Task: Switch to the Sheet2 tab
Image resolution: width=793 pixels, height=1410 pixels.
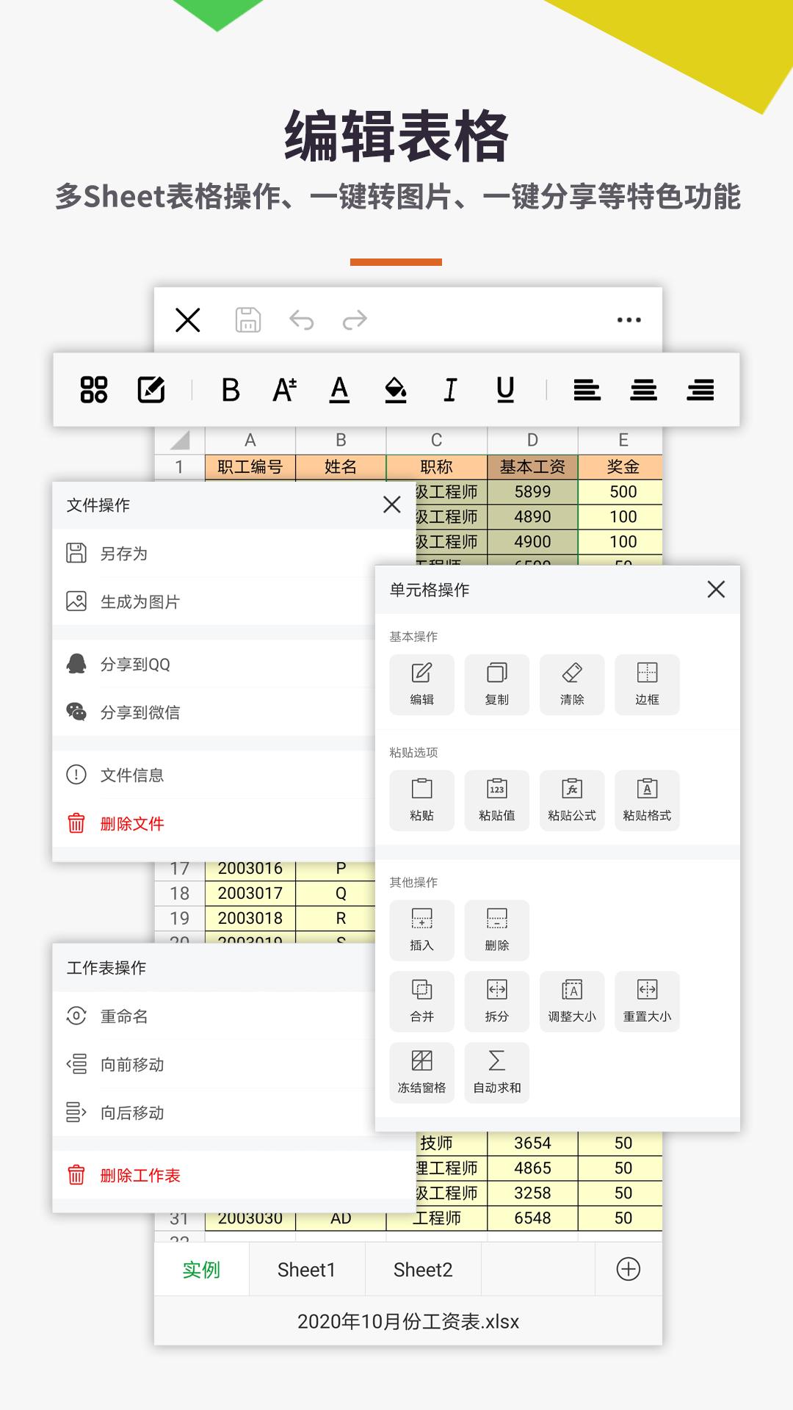Action: [x=423, y=1270]
